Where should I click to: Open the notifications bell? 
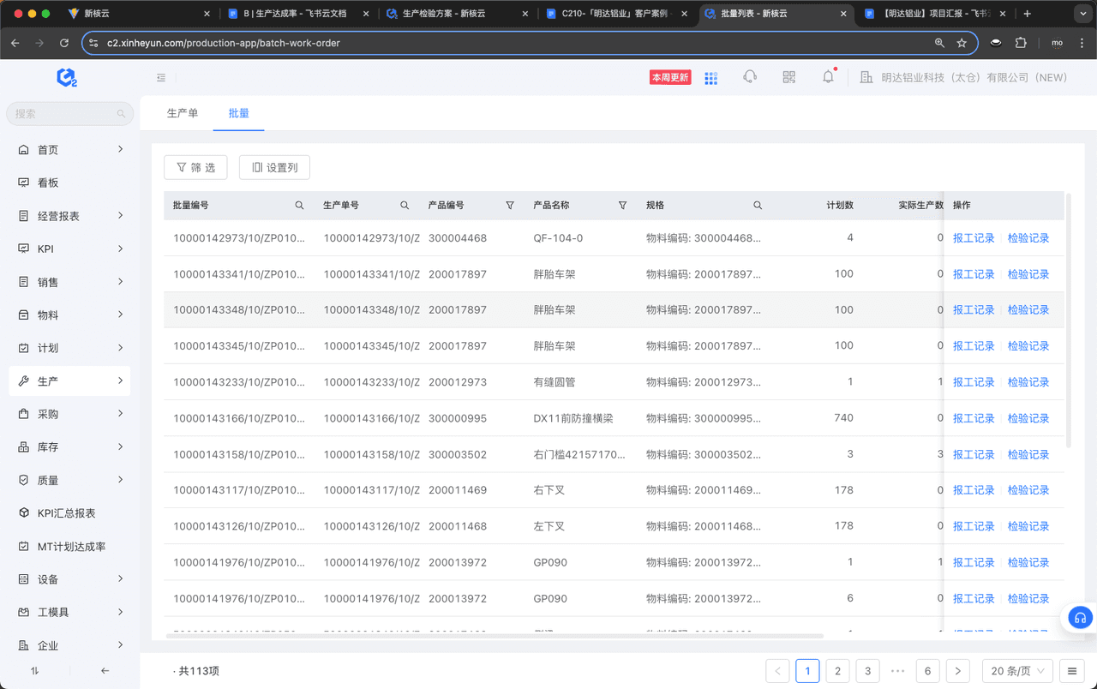(x=828, y=77)
